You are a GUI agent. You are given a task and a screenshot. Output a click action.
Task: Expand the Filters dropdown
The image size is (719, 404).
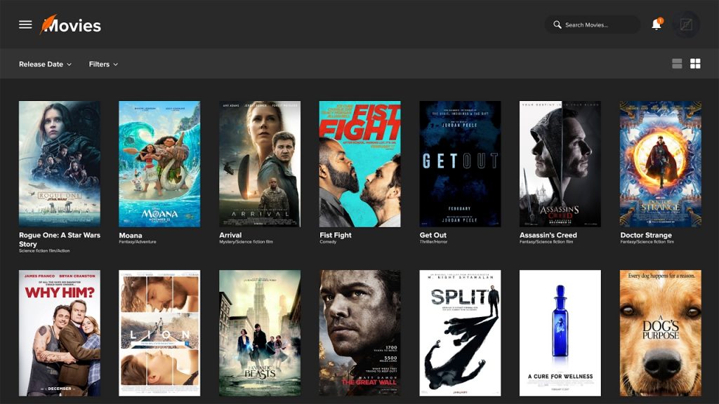[103, 64]
